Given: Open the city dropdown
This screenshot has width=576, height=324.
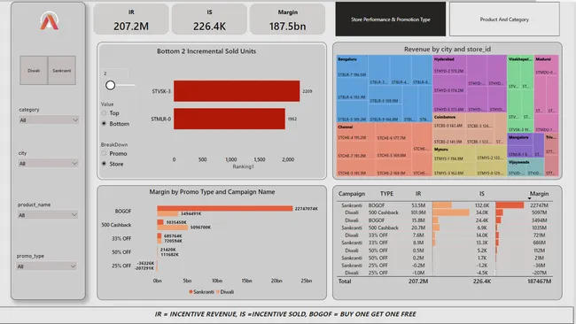Looking at the screenshot, I should point(49,163).
